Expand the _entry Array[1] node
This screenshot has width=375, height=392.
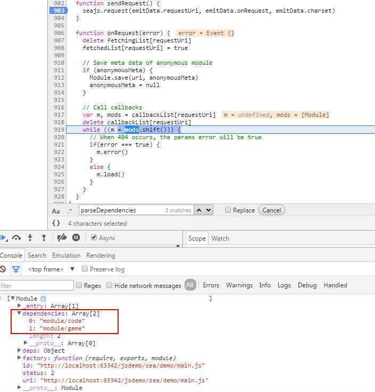[x=19, y=306]
